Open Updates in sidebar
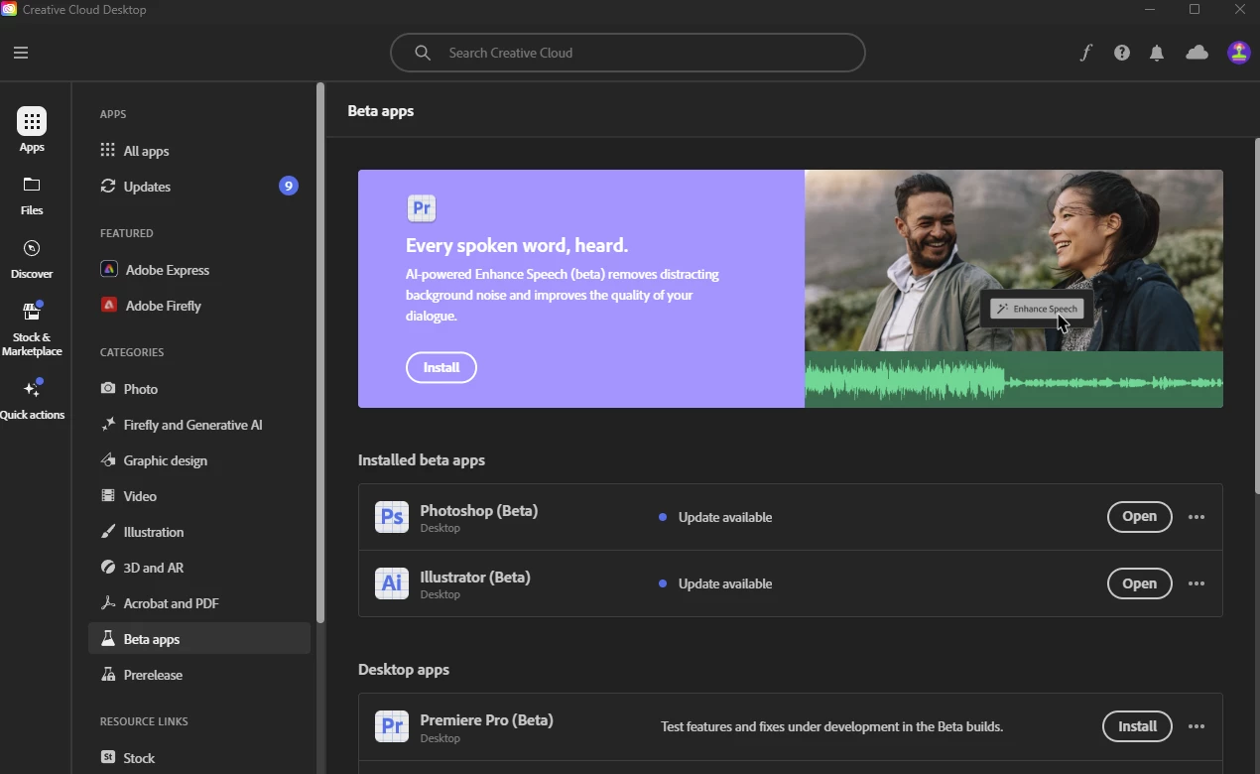1260x774 pixels. 199,187
